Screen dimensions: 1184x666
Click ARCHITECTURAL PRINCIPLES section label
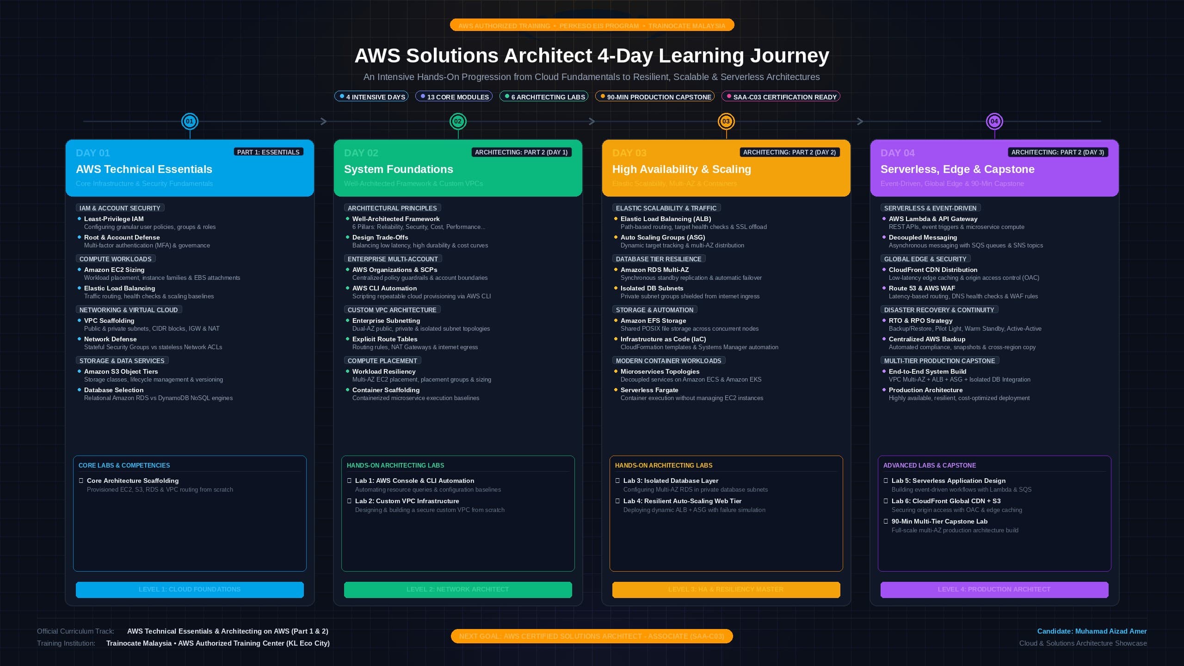click(x=392, y=208)
